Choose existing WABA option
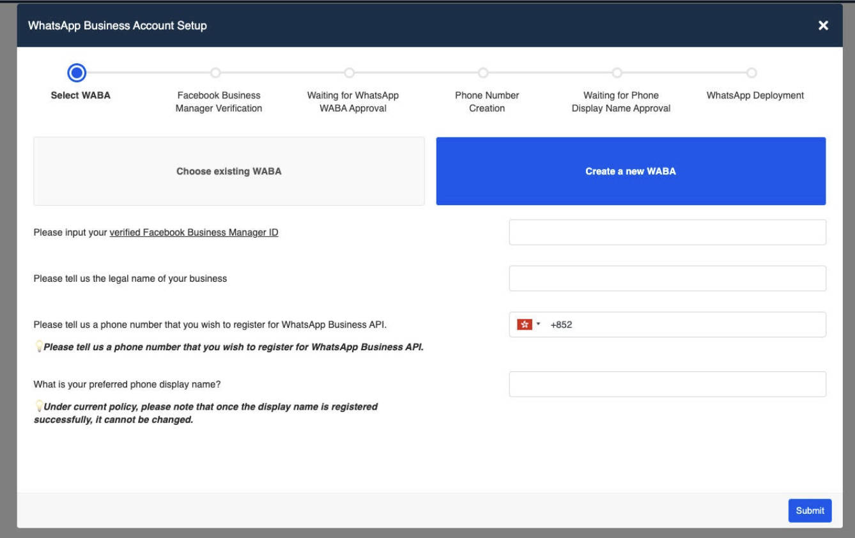The width and height of the screenshot is (855, 538). [229, 171]
